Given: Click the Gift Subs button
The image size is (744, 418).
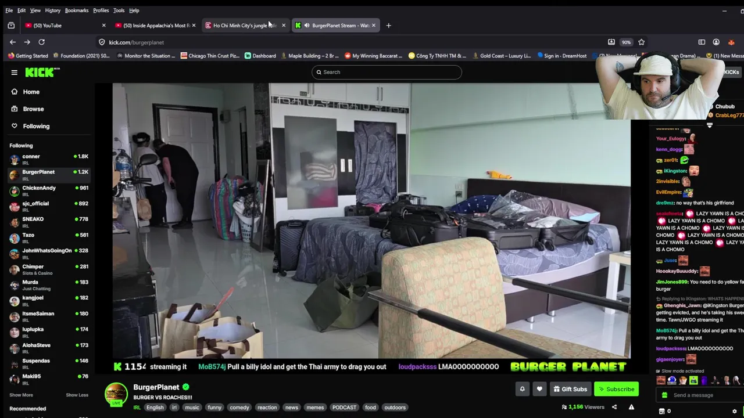Looking at the screenshot, I should pyautogui.click(x=570, y=389).
